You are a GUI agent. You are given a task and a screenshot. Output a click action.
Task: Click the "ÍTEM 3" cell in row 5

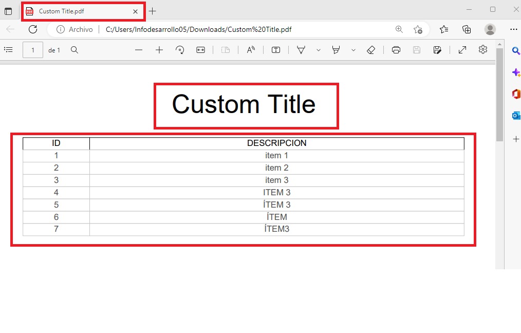point(277,205)
